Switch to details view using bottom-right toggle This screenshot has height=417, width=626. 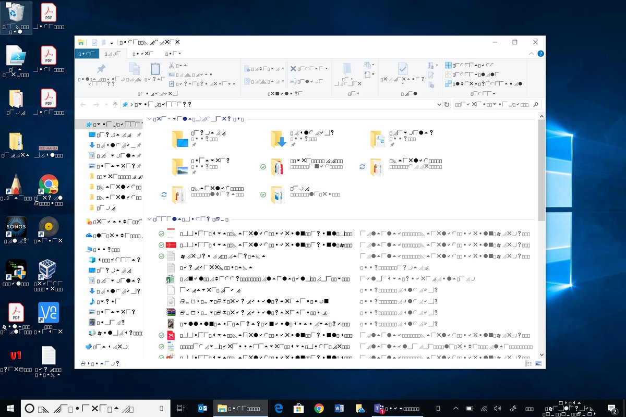(x=529, y=363)
